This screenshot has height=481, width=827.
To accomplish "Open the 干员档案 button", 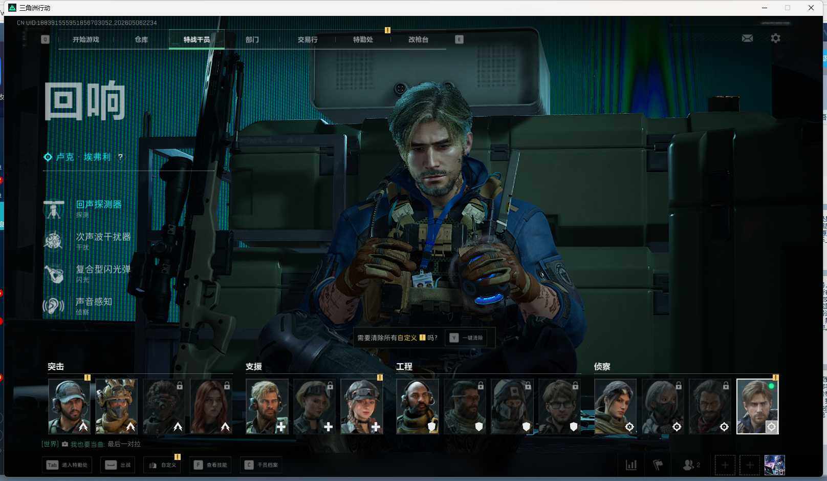I will point(262,465).
